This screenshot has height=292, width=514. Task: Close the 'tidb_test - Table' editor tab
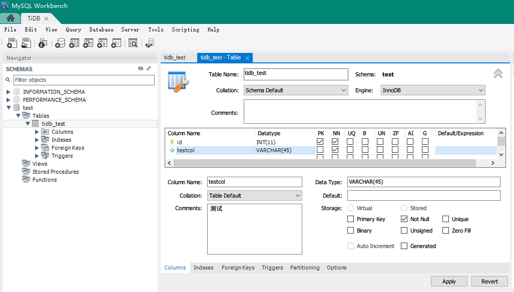[248, 58]
